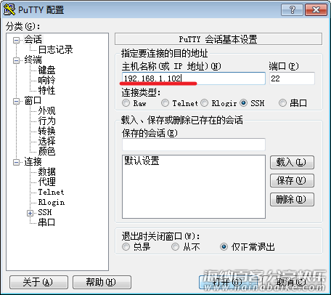Open the 日志记录 settings page
The image size is (331, 295).
[55, 49]
